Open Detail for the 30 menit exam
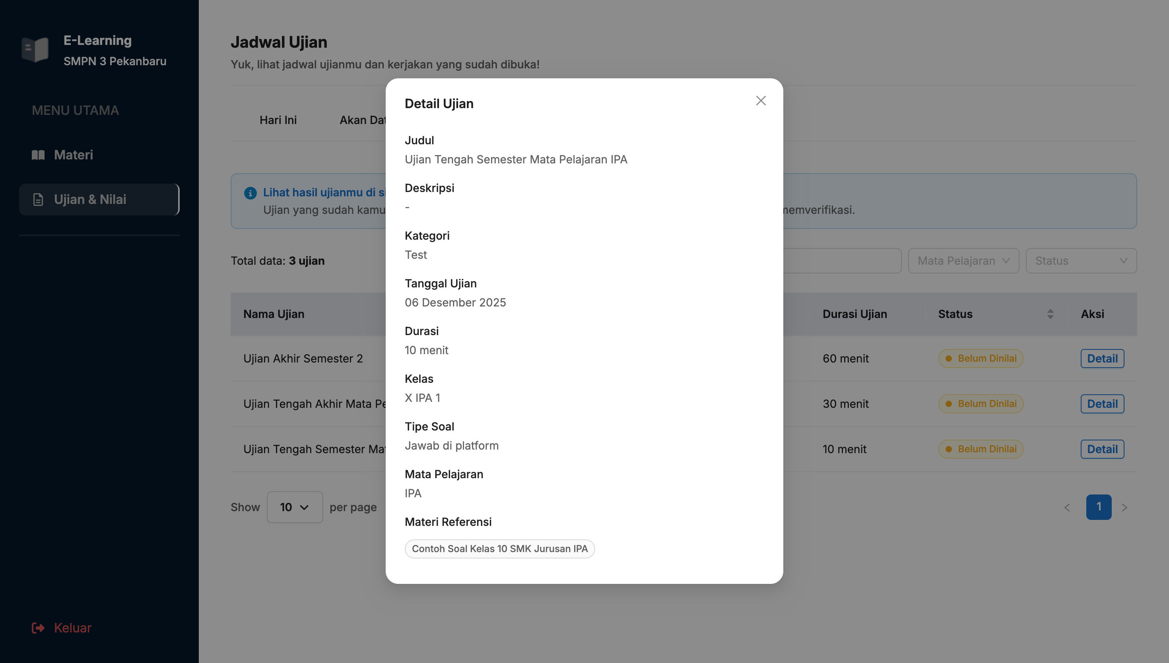 tap(1102, 403)
